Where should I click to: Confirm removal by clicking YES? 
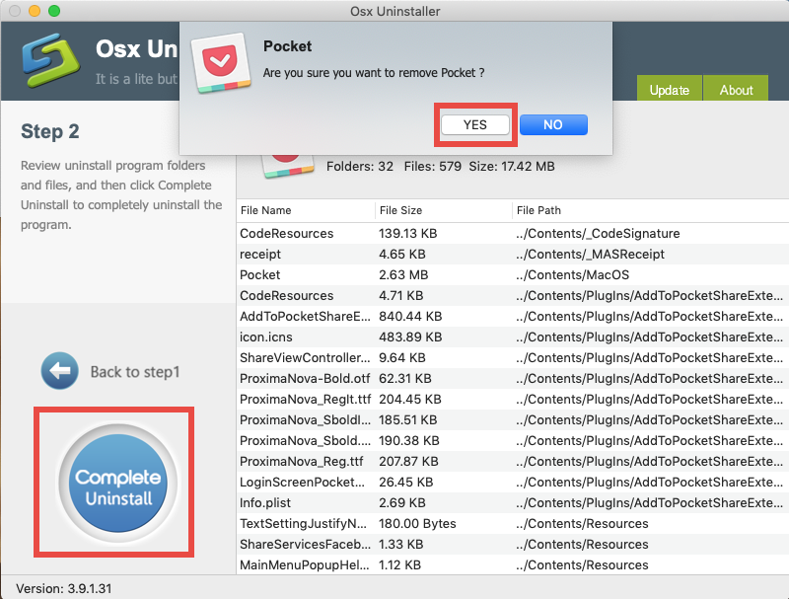[474, 125]
